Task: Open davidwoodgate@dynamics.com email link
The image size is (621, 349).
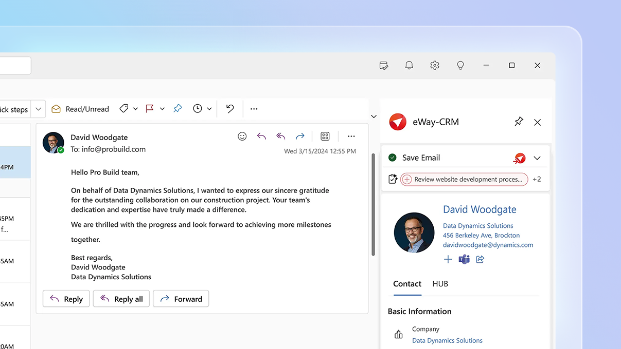Action: [488, 245]
